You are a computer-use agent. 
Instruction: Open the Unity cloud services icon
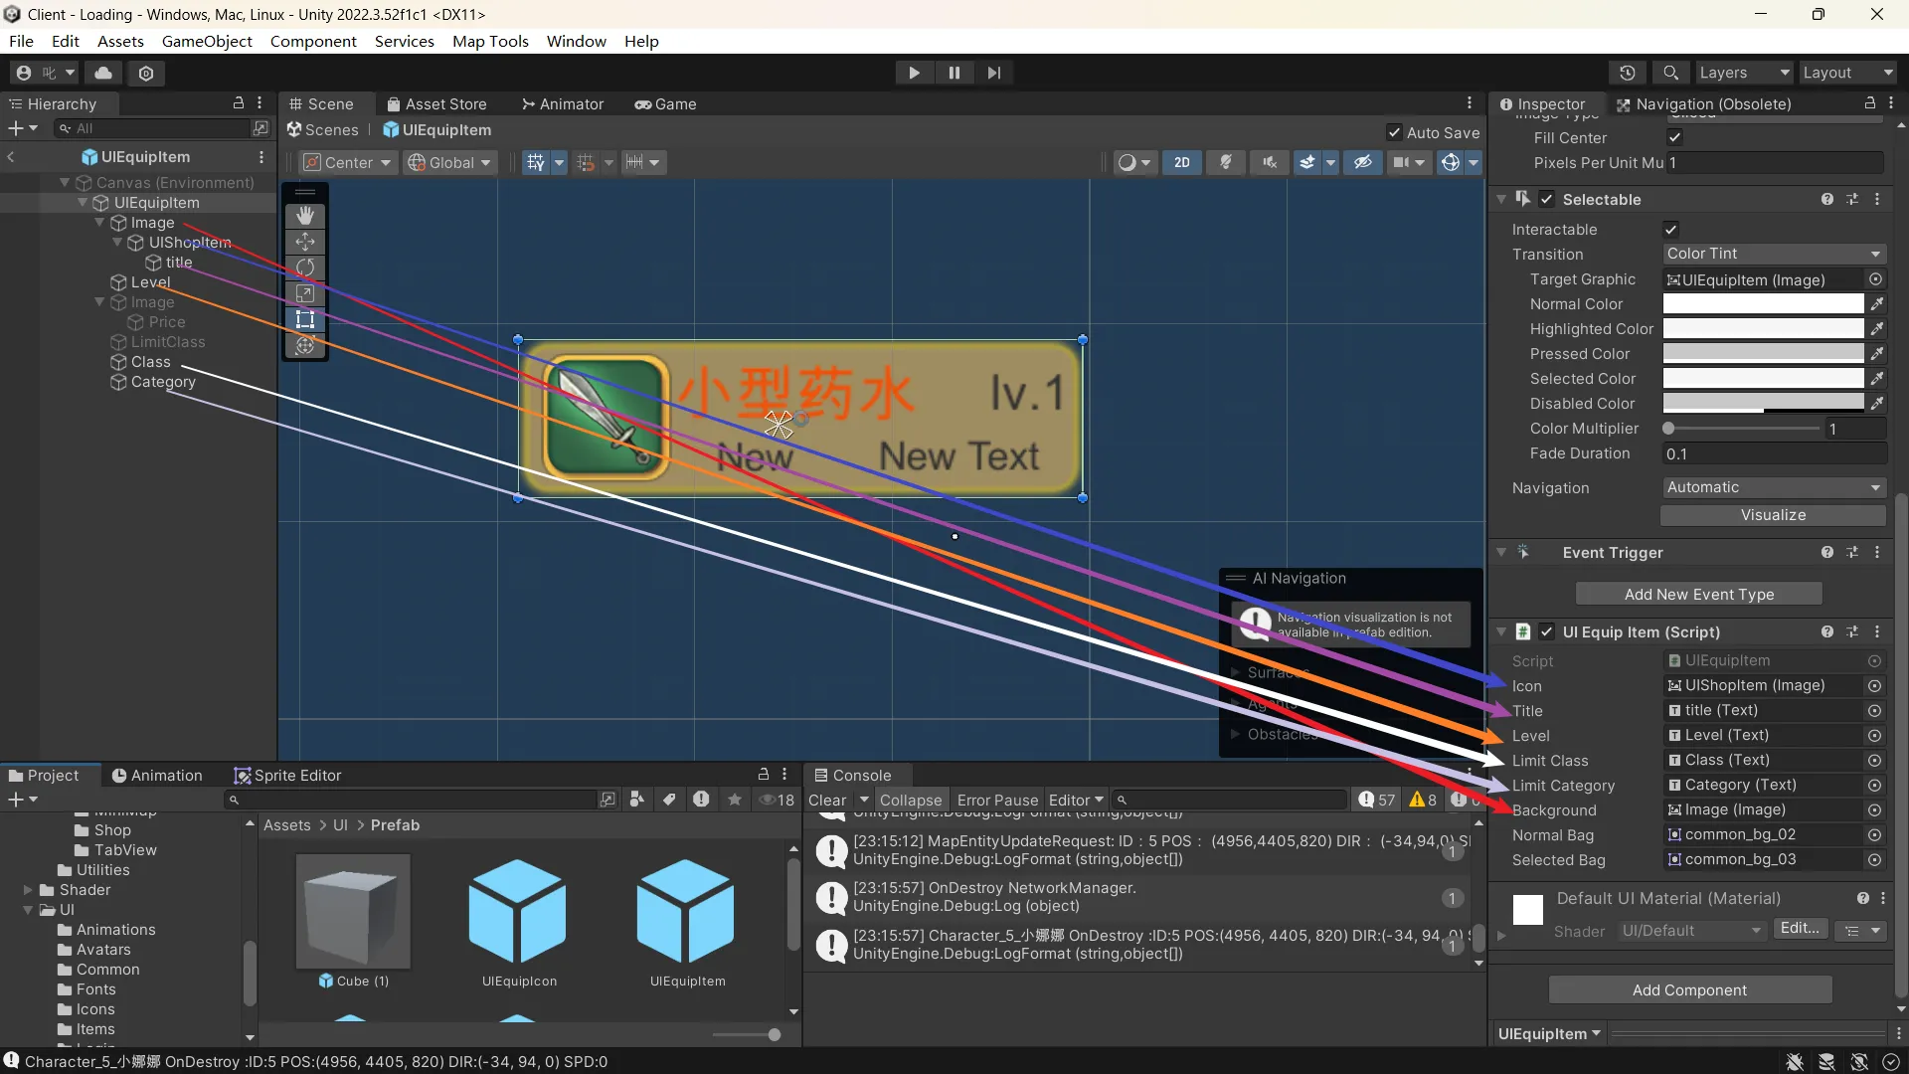pos(103,73)
